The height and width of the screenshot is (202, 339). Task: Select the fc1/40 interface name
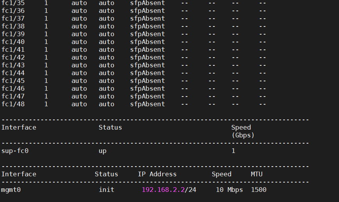pos(13,42)
